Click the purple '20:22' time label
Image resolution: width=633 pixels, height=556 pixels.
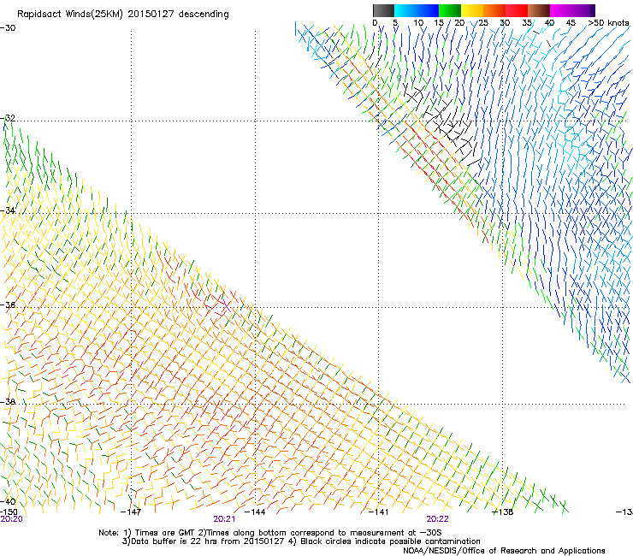[x=437, y=519]
